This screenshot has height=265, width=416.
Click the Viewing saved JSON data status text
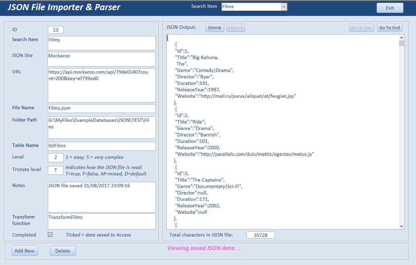(x=205, y=248)
